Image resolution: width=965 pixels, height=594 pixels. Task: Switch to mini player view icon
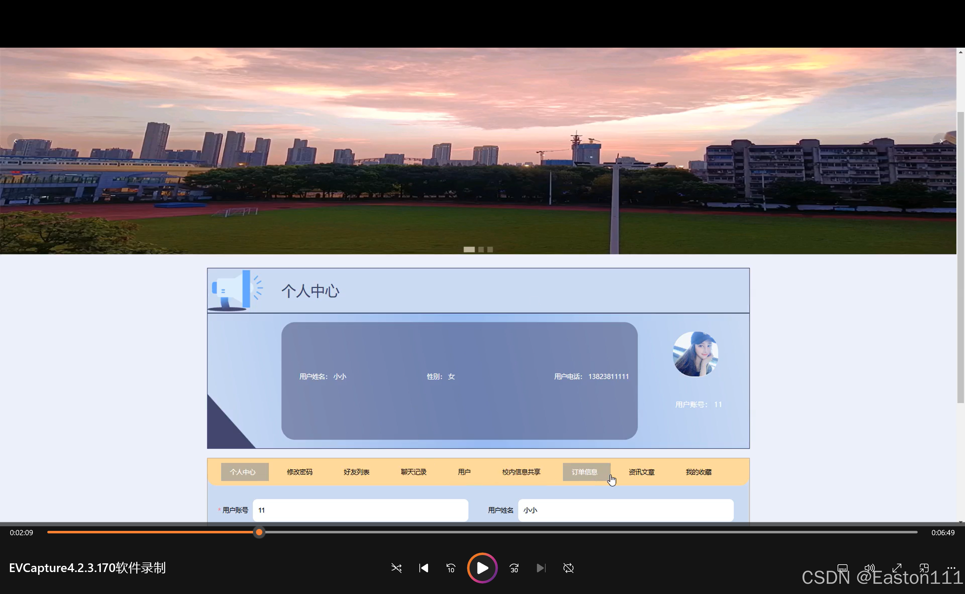click(x=924, y=568)
